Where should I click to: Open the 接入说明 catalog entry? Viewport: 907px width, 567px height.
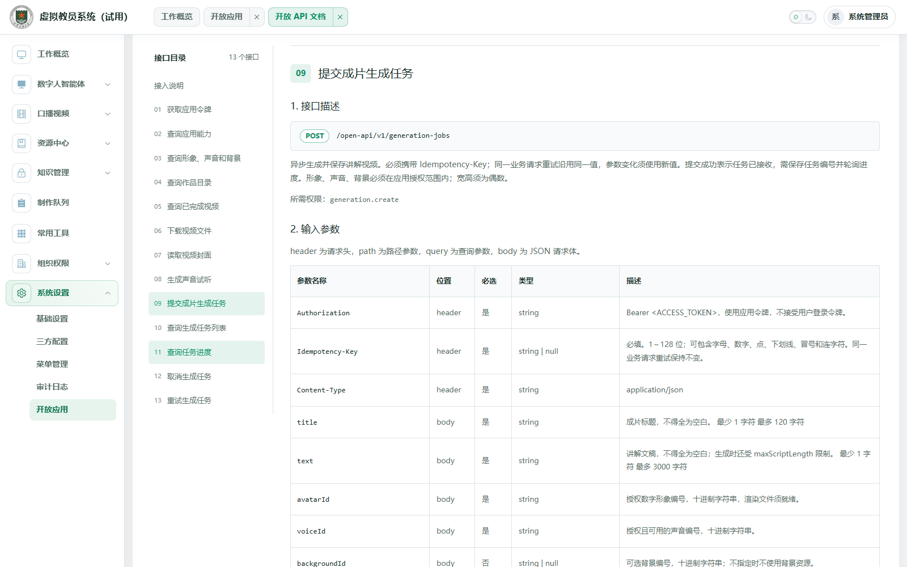pos(206,86)
